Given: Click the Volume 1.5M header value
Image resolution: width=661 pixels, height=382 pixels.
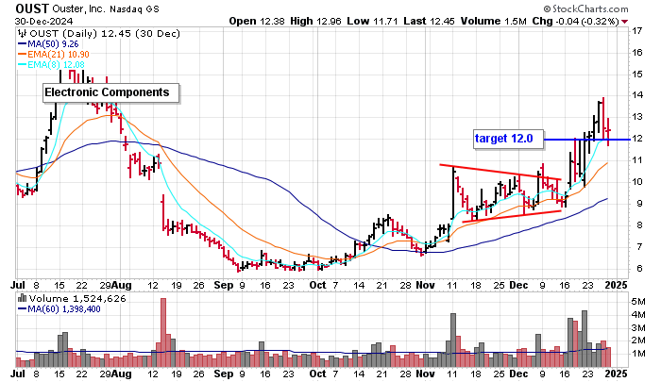Looking at the screenshot, I should point(493,21).
